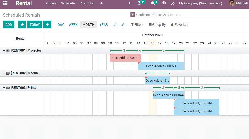Click the plus icon in top menu
This screenshot has height=139, width=249.
point(101,3)
